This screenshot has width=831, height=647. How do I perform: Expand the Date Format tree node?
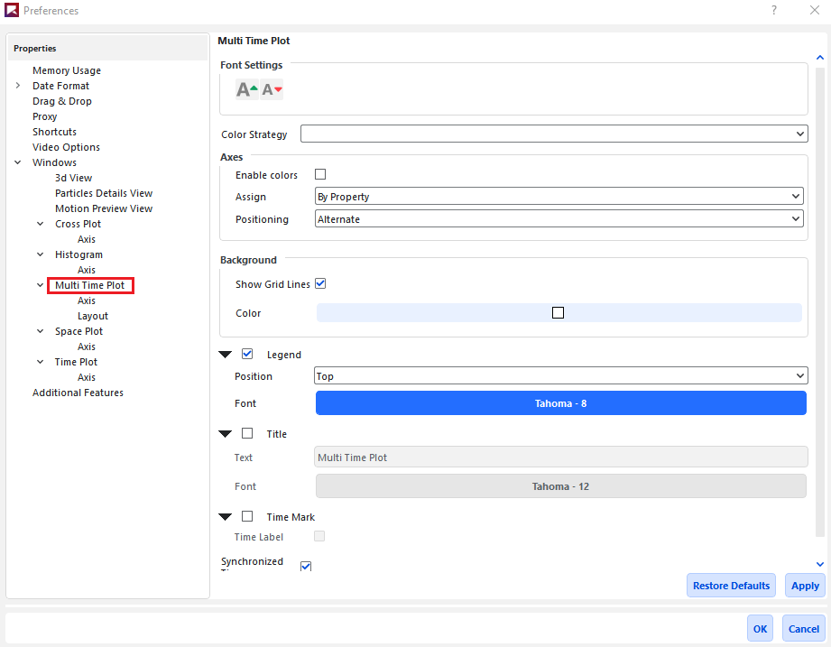tap(18, 86)
